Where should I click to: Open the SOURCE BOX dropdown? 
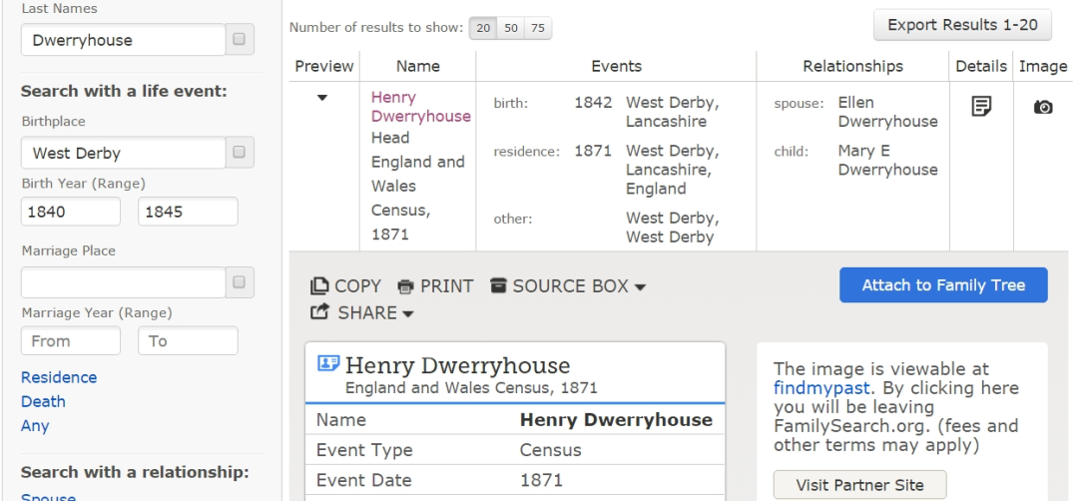(568, 286)
